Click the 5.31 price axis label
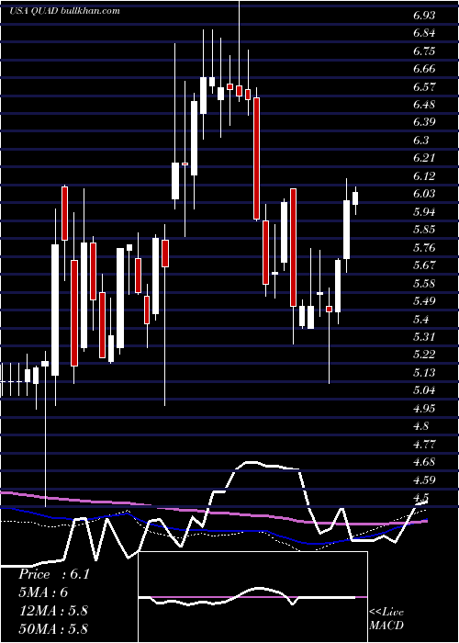 click(424, 336)
